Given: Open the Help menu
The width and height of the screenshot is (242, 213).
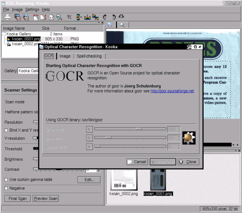Looking at the screenshot, I should (46, 9).
